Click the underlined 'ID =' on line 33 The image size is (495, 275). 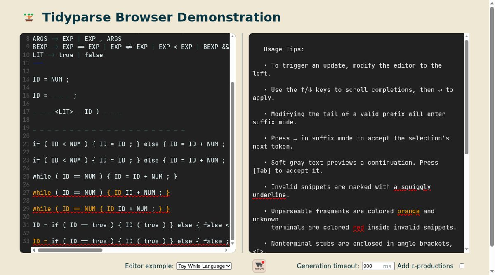(x=40, y=241)
